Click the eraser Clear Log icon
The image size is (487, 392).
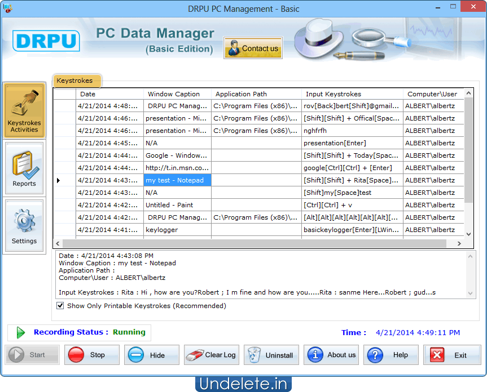[x=195, y=355]
